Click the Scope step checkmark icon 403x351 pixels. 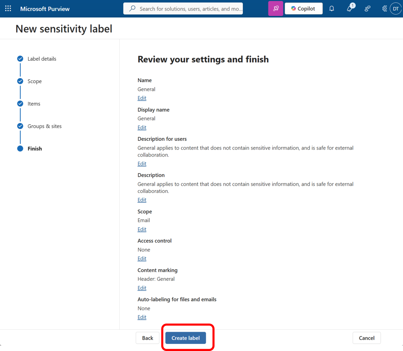tap(20, 81)
